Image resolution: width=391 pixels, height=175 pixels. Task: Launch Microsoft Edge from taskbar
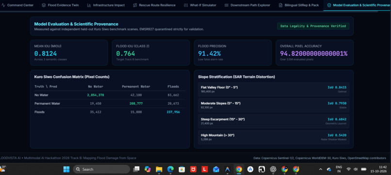170,169
